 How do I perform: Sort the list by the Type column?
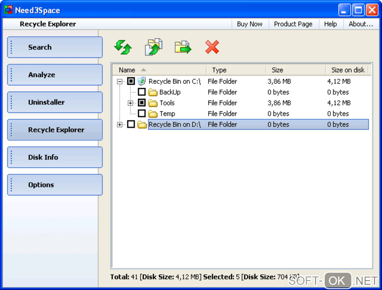(236, 70)
